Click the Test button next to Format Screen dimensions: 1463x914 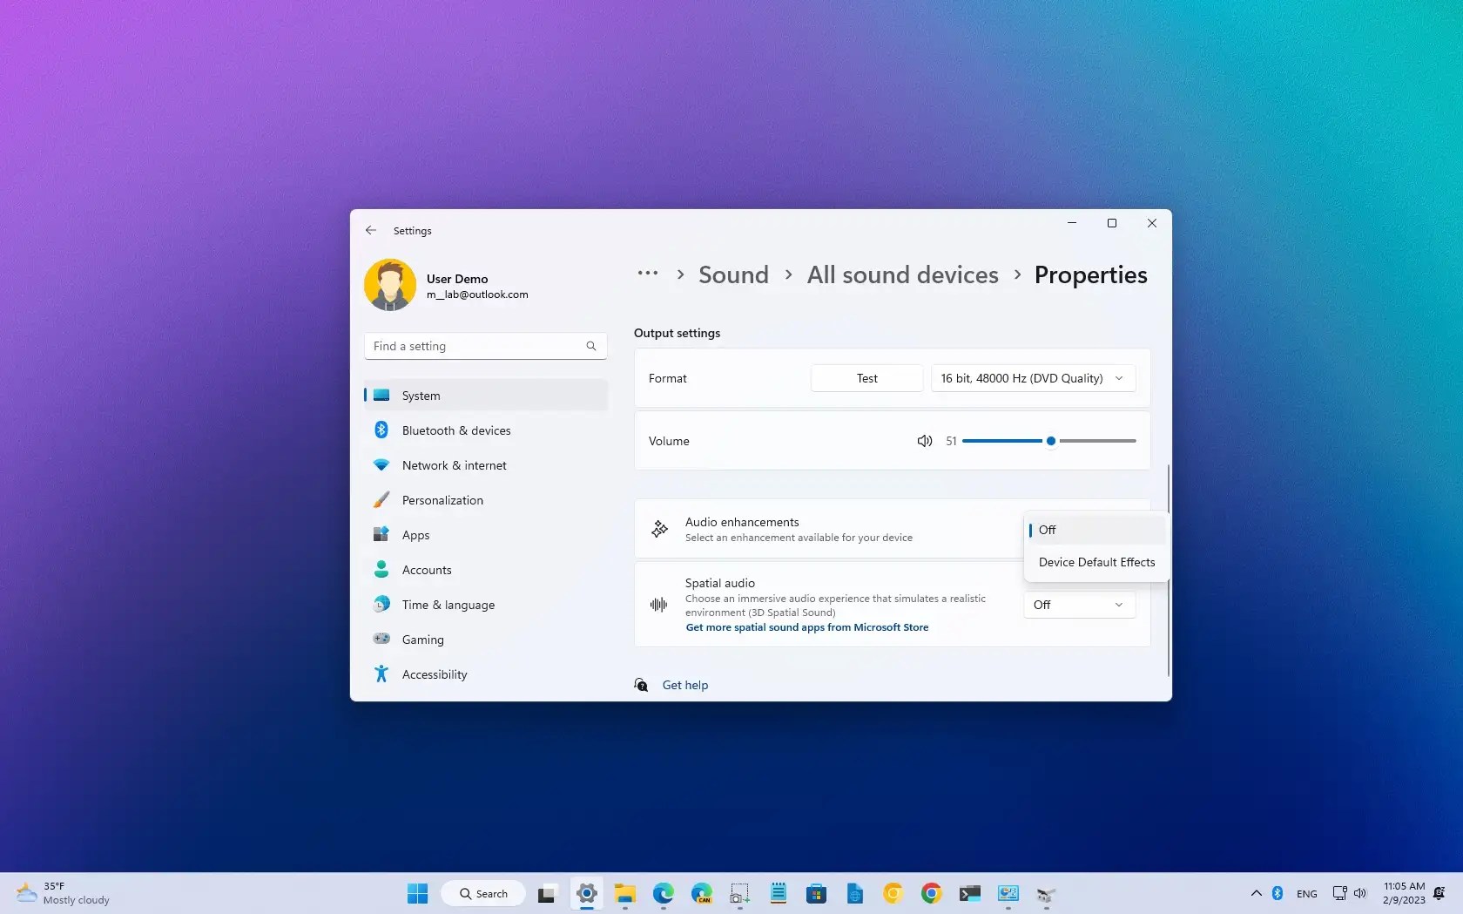pyautogui.click(x=866, y=378)
